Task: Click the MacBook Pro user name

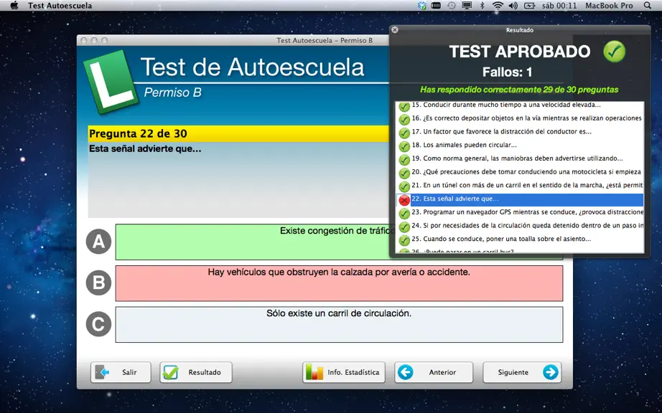Action: pos(609,6)
